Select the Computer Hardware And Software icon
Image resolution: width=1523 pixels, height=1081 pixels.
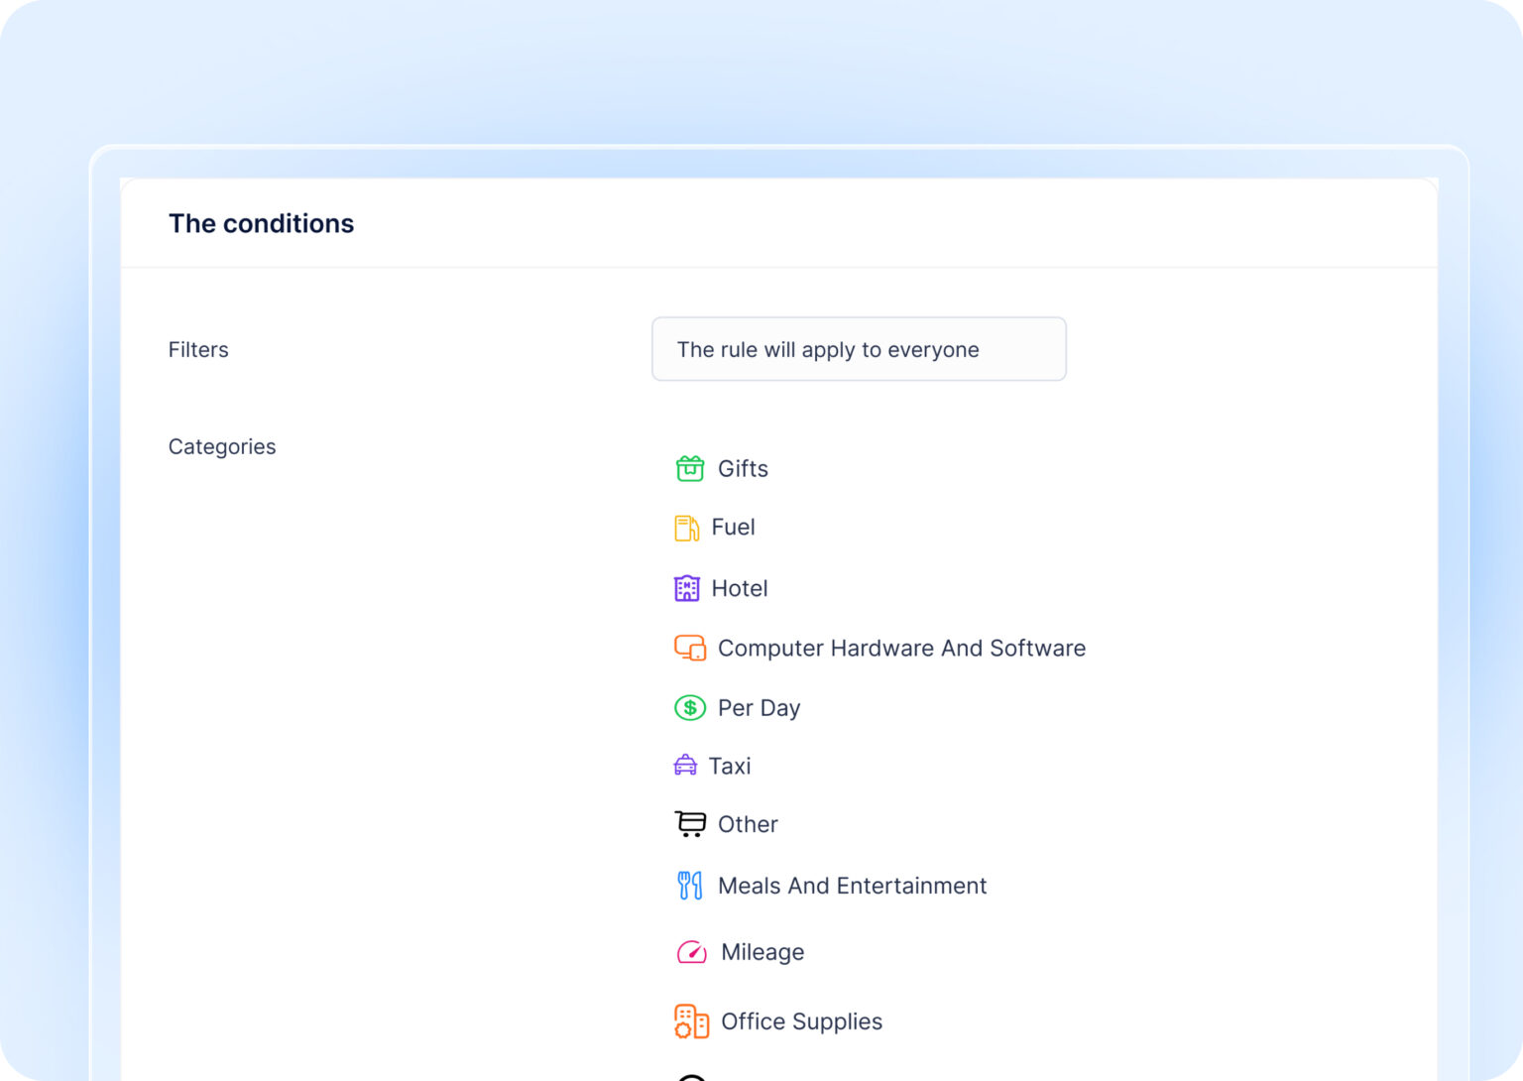point(689,649)
